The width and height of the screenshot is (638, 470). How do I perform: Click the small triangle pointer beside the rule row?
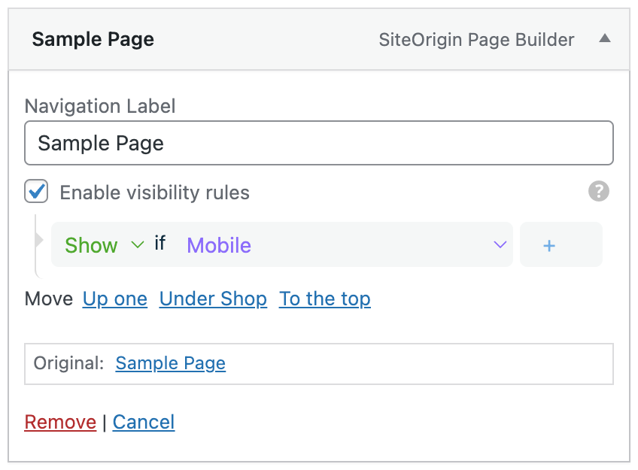coord(40,241)
